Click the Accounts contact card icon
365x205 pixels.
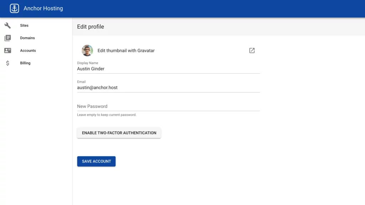pos(7,50)
